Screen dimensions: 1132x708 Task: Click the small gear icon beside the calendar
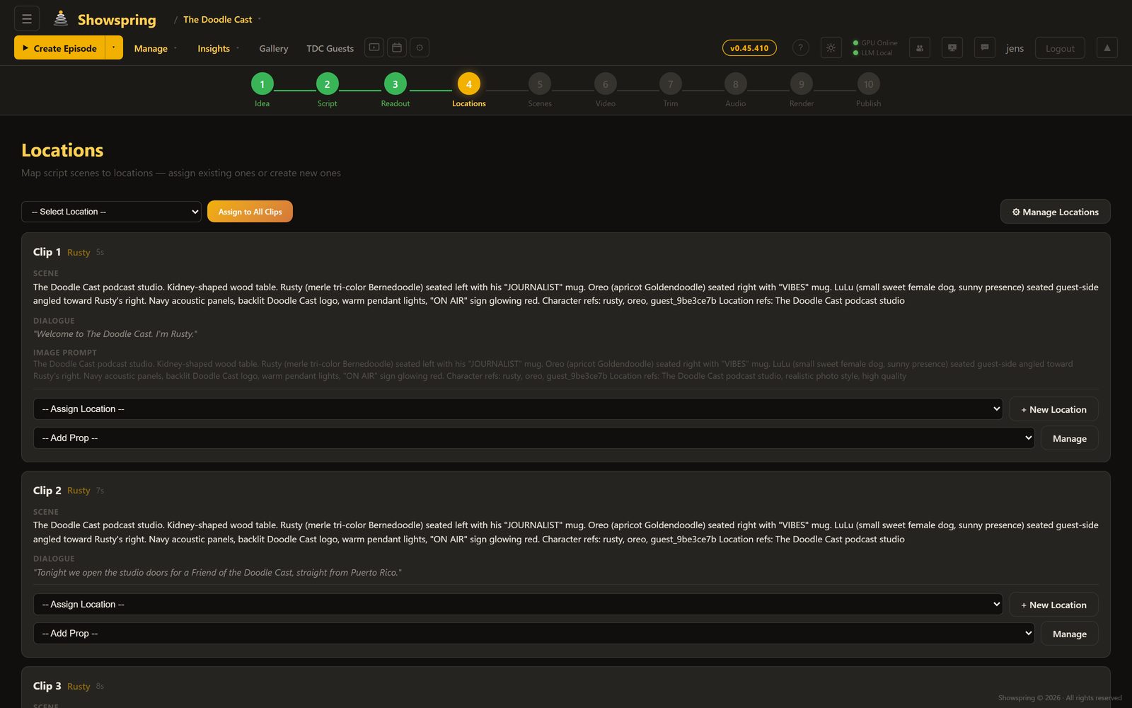tap(420, 47)
